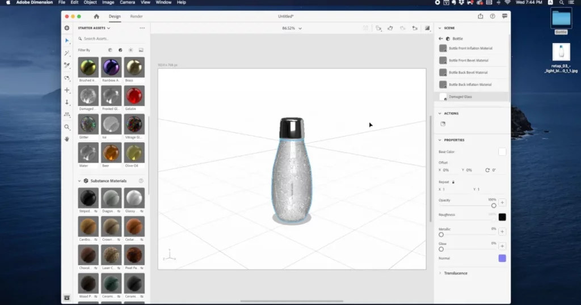Open the Help question mark icon
This screenshot has height=305, width=581.
492,16
